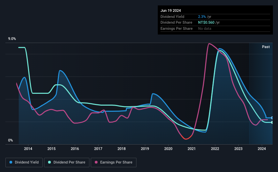This screenshot has width=278, height=172.
Task: Click the teal Dividend Per Share legend dot
Action: tap(49, 162)
